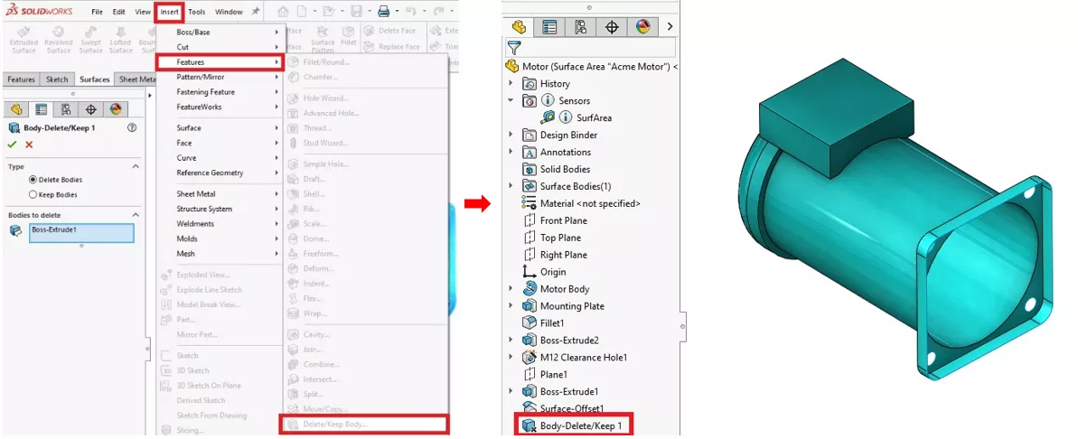Open PropertyManager tab in left panel
Image resolution: width=1078 pixels, height=439 pixels.
[42, 109]
